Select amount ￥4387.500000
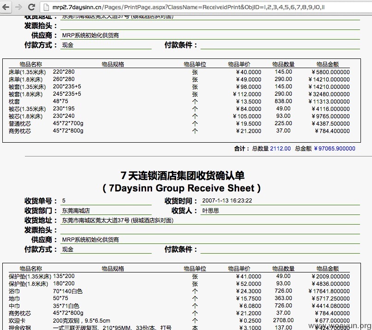Image resolution: width=372 pixels, height=330 pixels. click(331, 123)
